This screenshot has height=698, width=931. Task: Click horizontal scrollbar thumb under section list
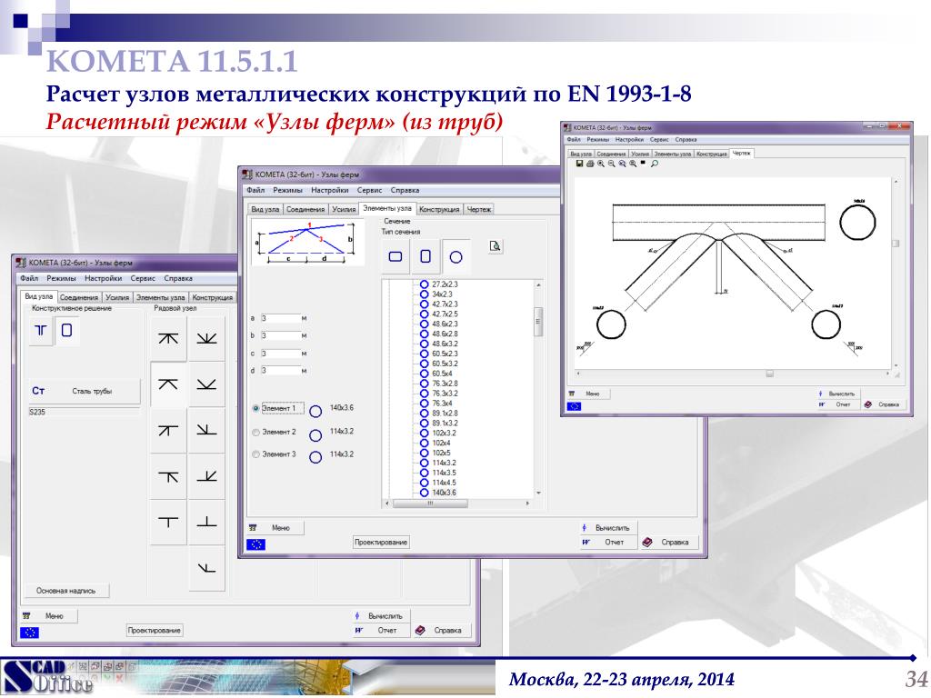click(x=430, y=504)
